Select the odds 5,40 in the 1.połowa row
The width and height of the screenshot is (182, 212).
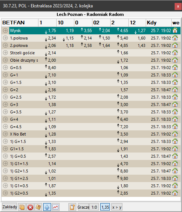[x=124, y=38]
